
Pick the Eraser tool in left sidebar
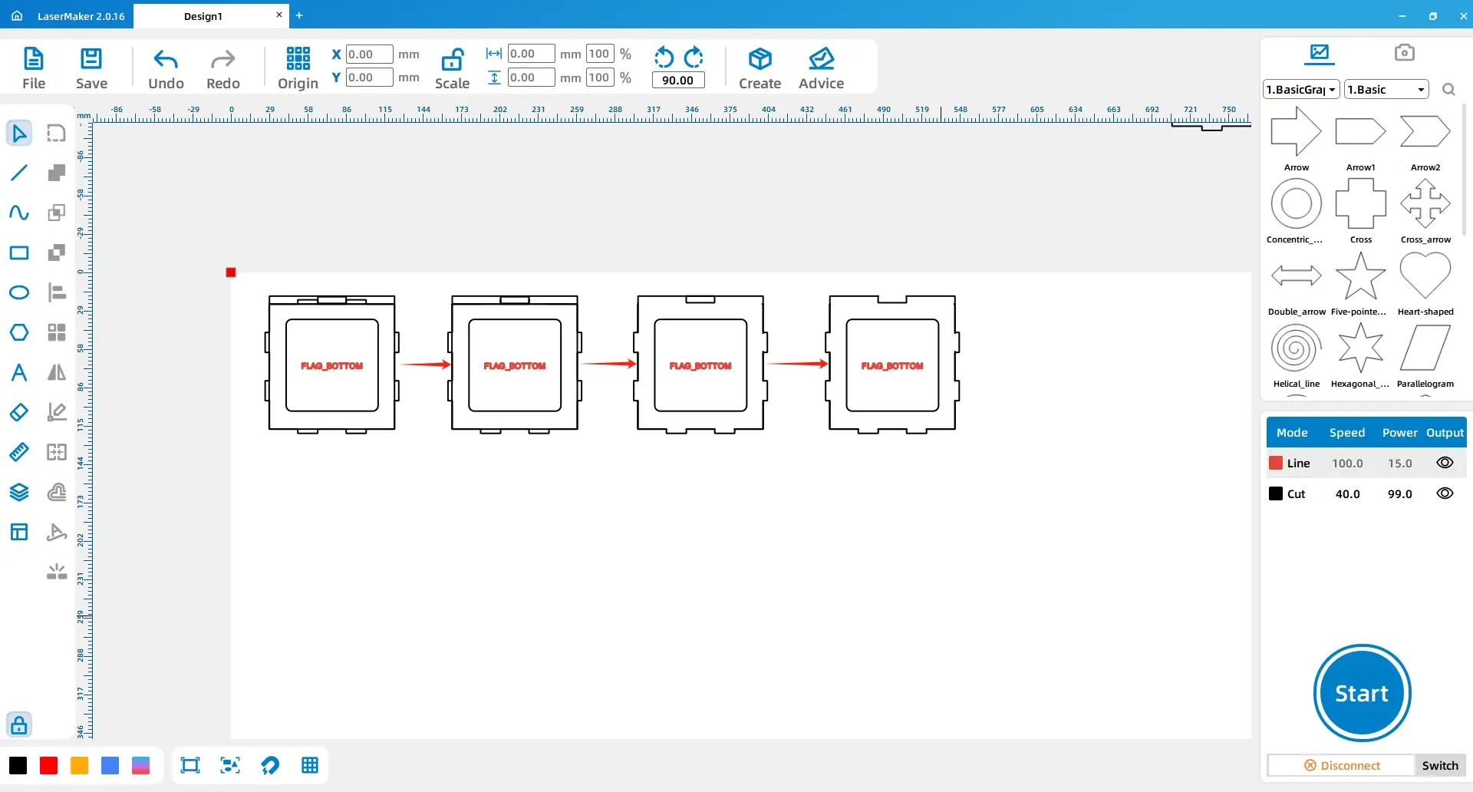19,412
